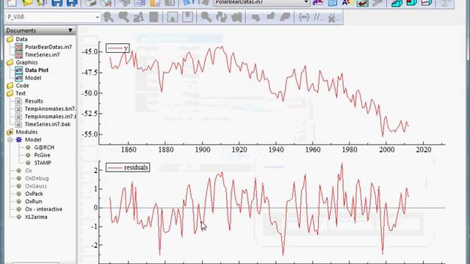Open the P_VAR variable dropdown
470x264 pixels.
pyautogui.click(x=97, y=18)
